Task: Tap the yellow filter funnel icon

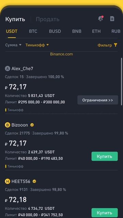Action: 115,45
